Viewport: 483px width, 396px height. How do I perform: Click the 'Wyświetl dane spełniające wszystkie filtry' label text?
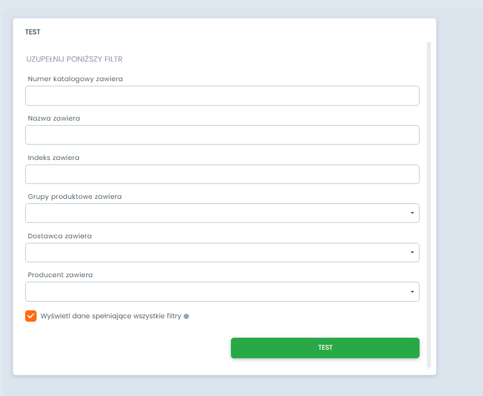(x=111, y=316)
